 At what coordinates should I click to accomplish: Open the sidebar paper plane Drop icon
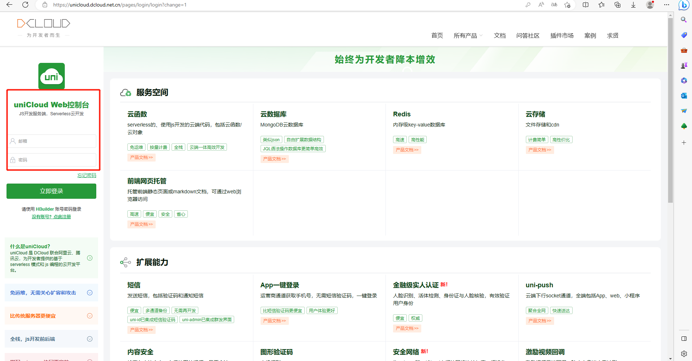click(684, 111)
